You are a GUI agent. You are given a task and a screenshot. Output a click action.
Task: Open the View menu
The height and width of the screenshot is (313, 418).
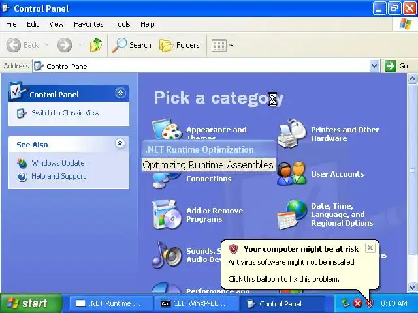(x=56, y=24)
